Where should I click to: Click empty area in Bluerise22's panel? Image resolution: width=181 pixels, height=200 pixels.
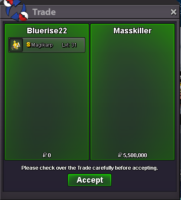47,101
